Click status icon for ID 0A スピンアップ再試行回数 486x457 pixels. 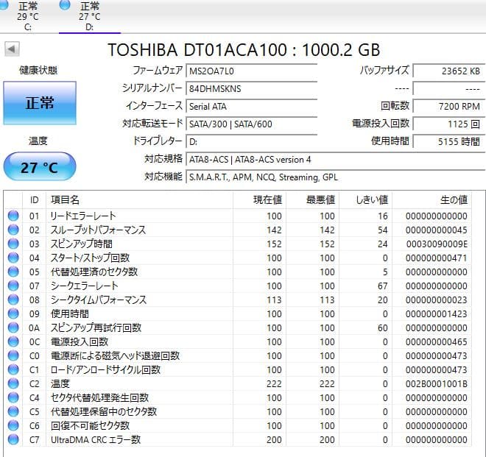click(x=13, y=327)
